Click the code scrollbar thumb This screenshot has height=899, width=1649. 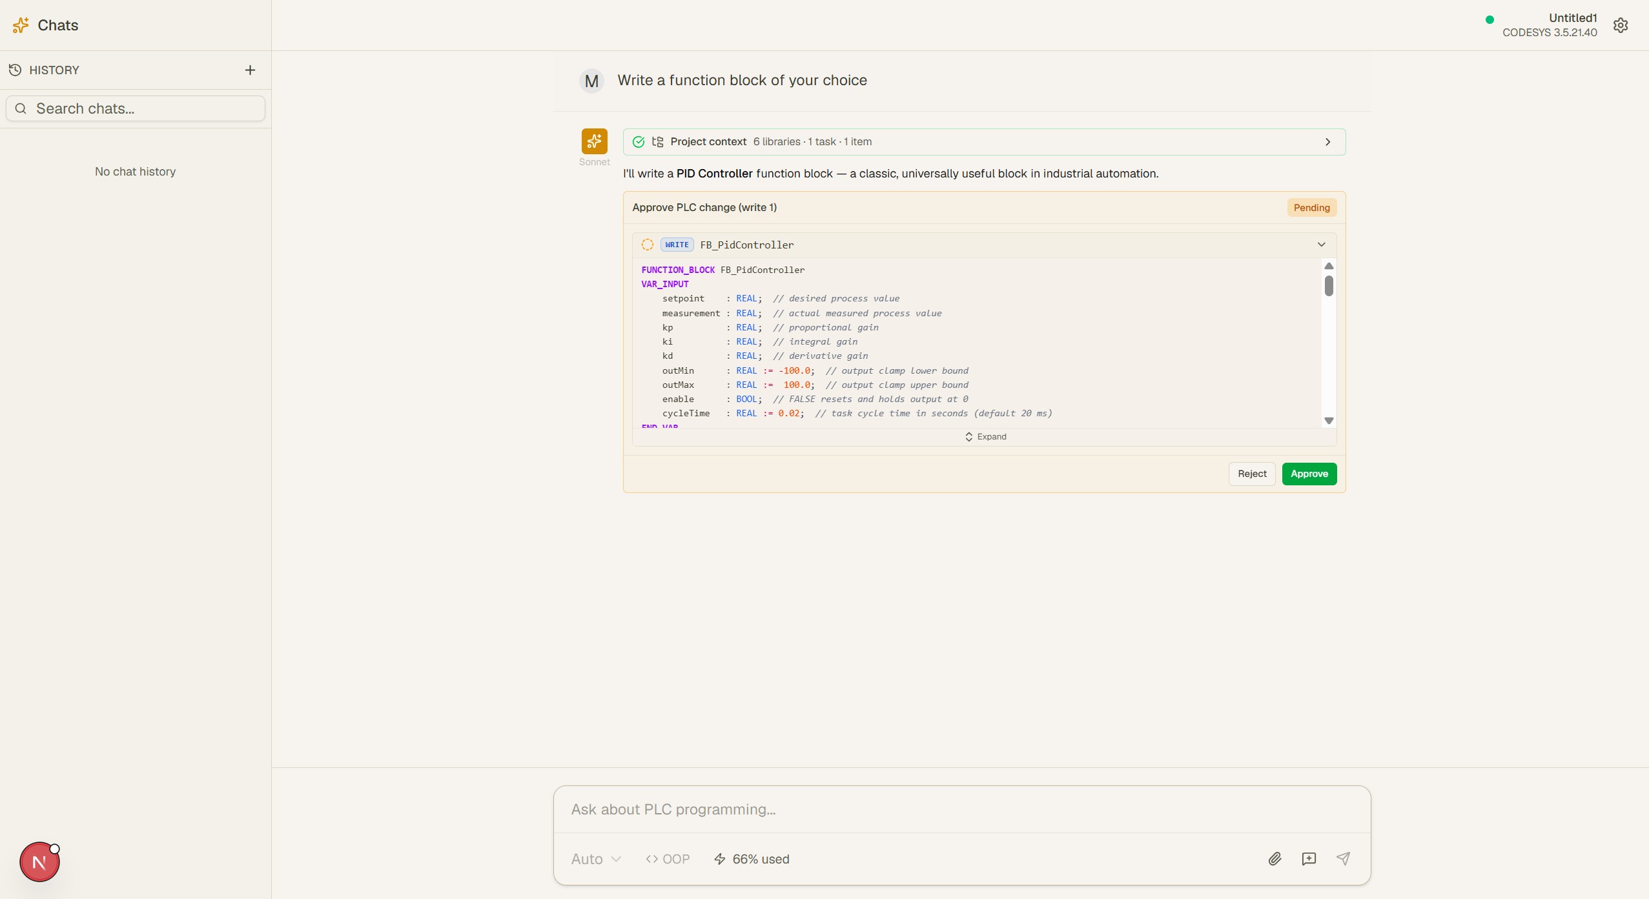point(1329,286)
